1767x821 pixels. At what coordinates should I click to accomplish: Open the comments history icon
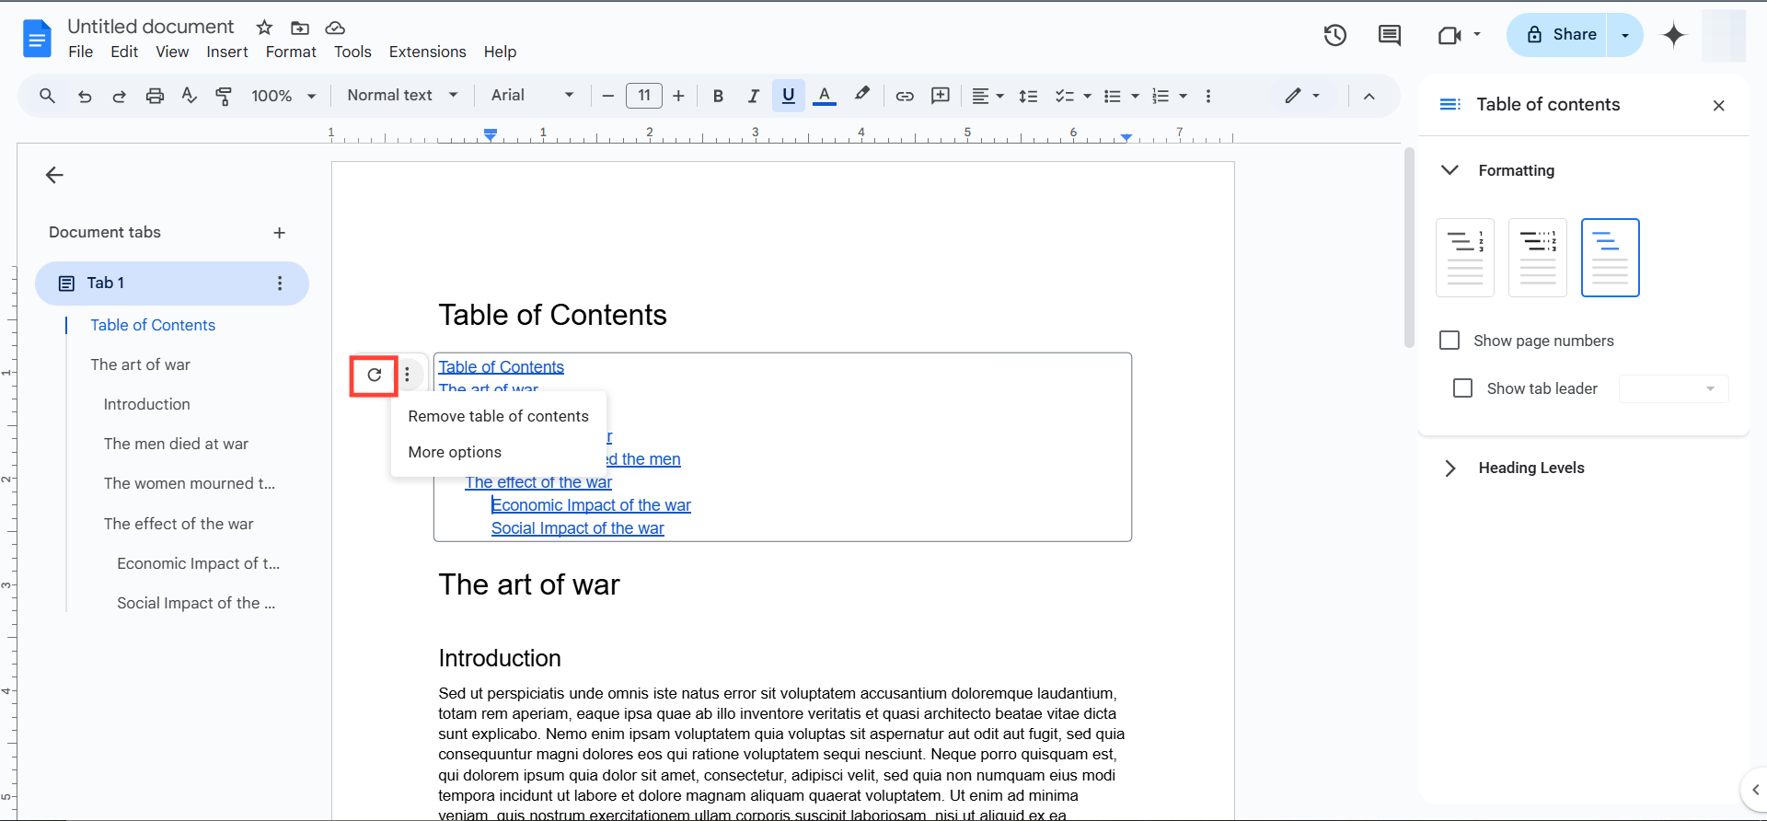coord(1389,35)
